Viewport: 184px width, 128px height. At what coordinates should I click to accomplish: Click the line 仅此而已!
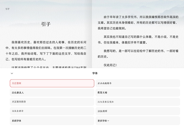[x=110, y=65]
